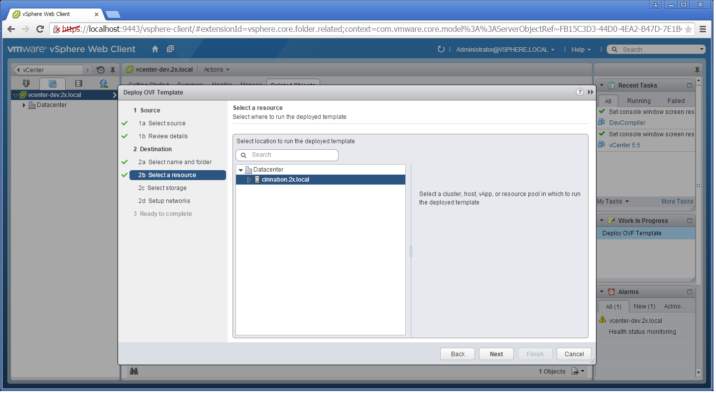Open the vCenter 5.5 task link
716x393 pixels.
[x=624, y=145]
